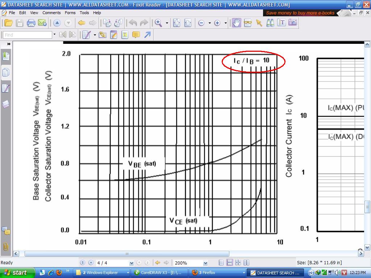The height and width of the screenshot is (278, 371).
Task: Expand the left navigation panel
Action: [x=9, y=44]
